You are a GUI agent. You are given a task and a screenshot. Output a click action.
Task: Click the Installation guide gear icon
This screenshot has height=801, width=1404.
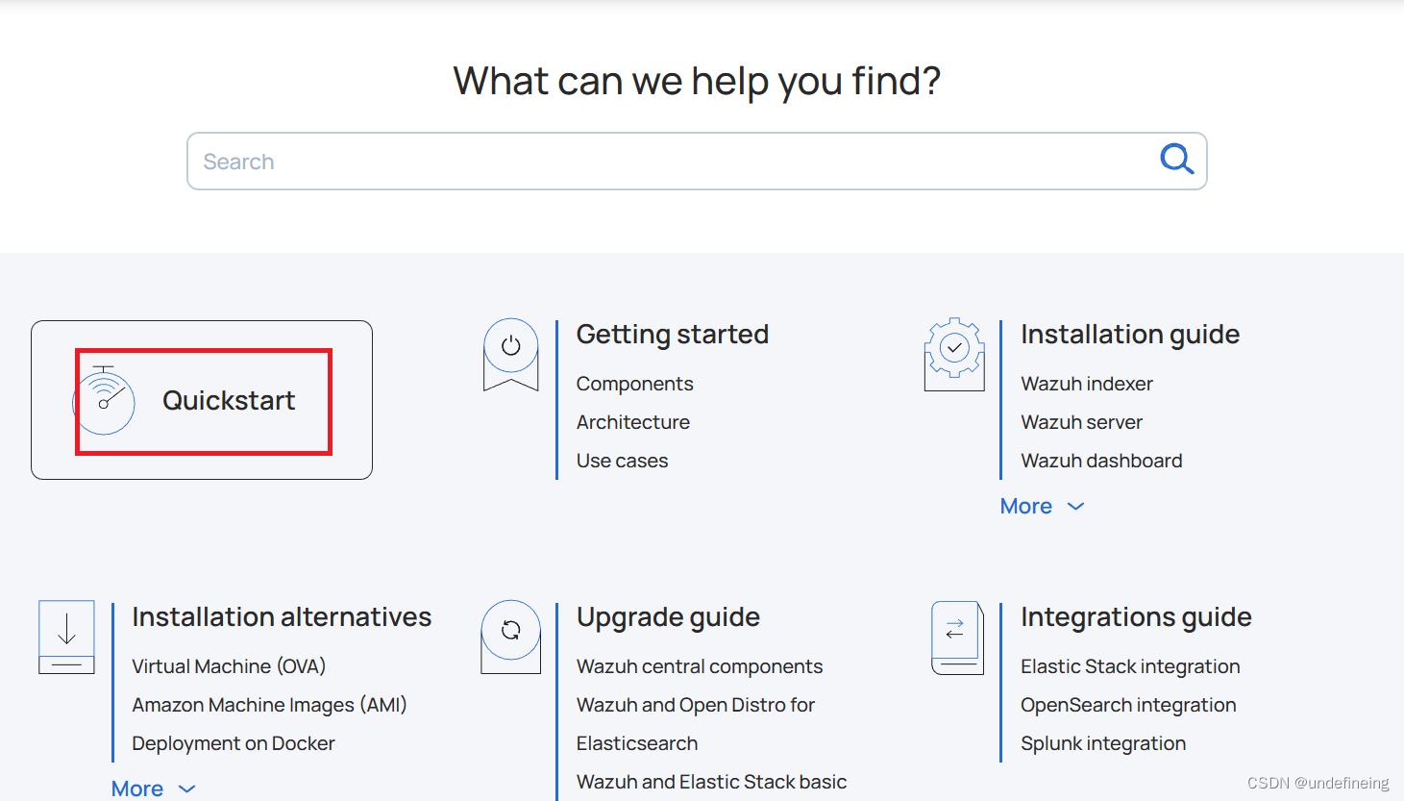954,354
